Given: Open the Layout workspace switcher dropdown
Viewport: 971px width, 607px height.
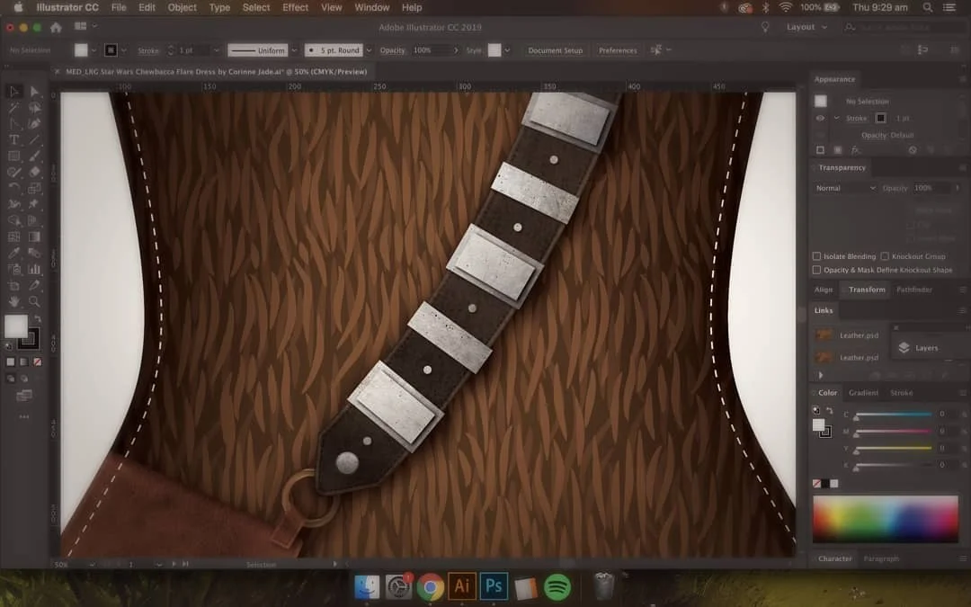Looking at the screenshot, I should (x=806, y=27).
